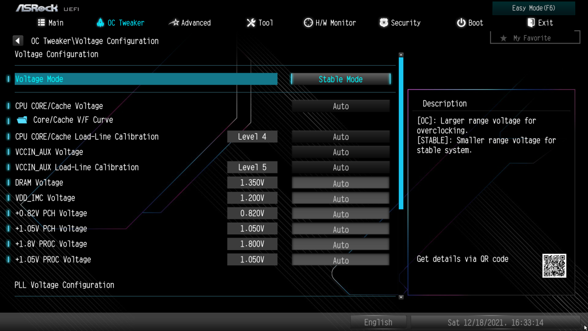Click the OC Tweaker rocket icon

pyautogui.click(x=101, y=23)
